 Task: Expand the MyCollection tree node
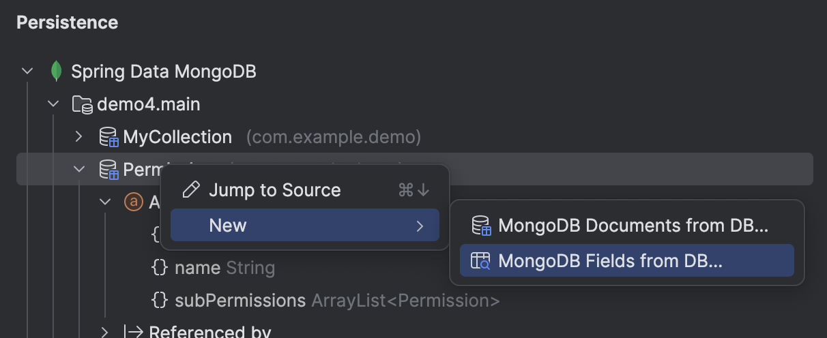coord(79,137)
